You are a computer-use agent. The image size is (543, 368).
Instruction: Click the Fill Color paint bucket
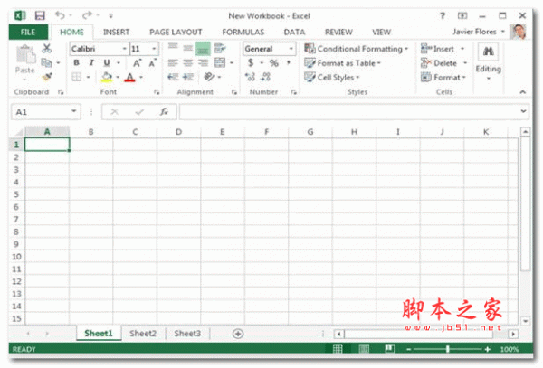click(x=107, y=77)
